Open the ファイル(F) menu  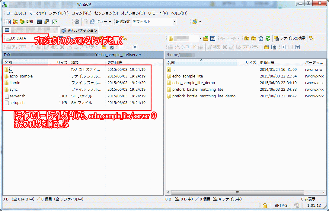[59, 13]
